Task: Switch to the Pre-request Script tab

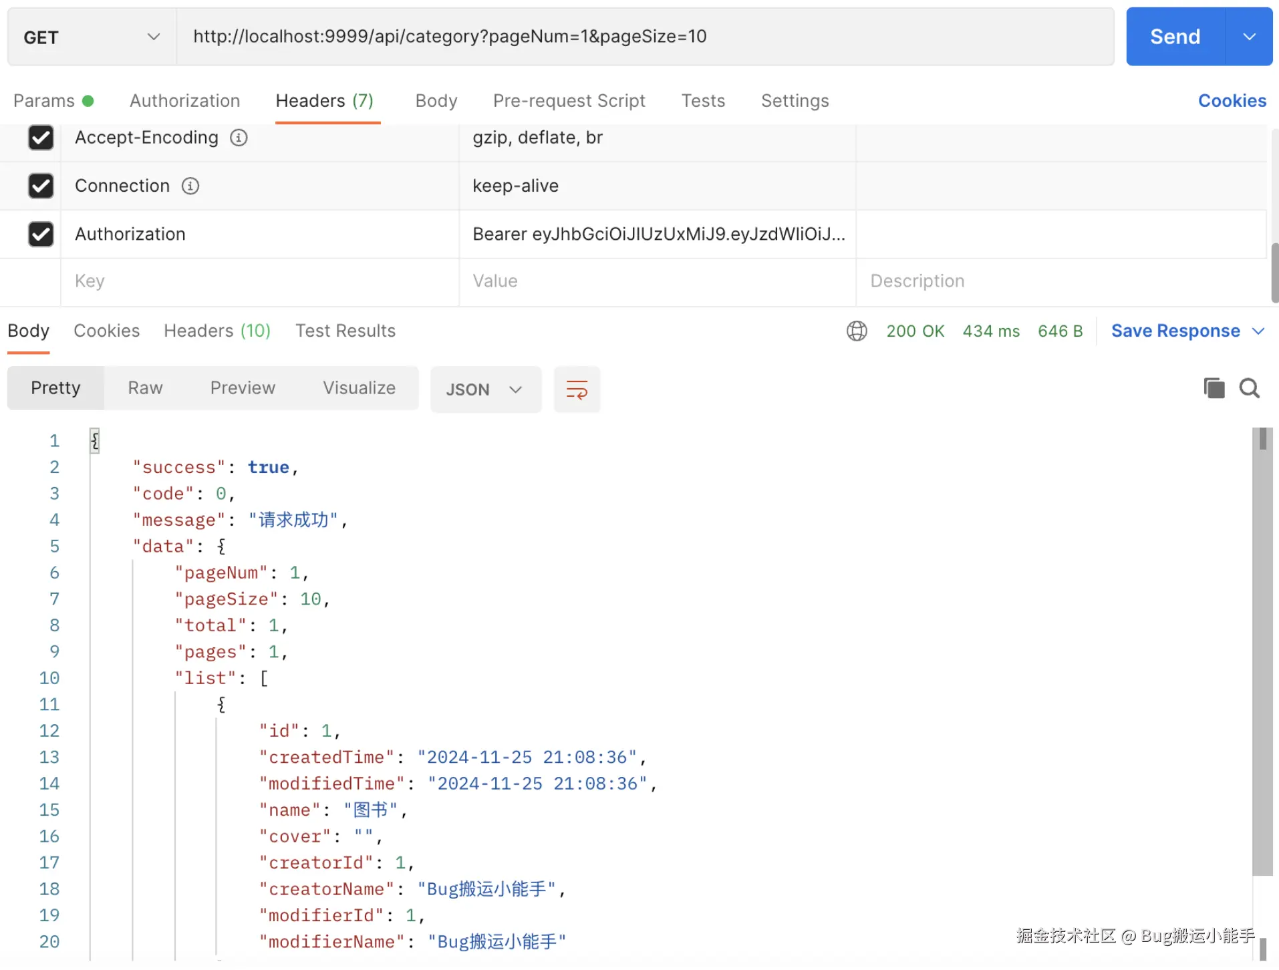Action: (569, 101)
